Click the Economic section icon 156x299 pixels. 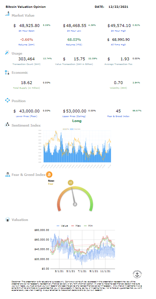click(x=7, y=72)
